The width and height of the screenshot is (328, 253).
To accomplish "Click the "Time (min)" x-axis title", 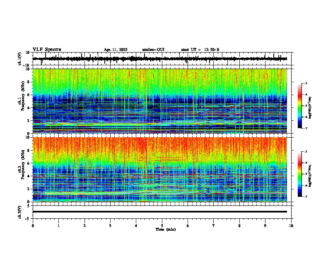I will [x=166, y=229].
